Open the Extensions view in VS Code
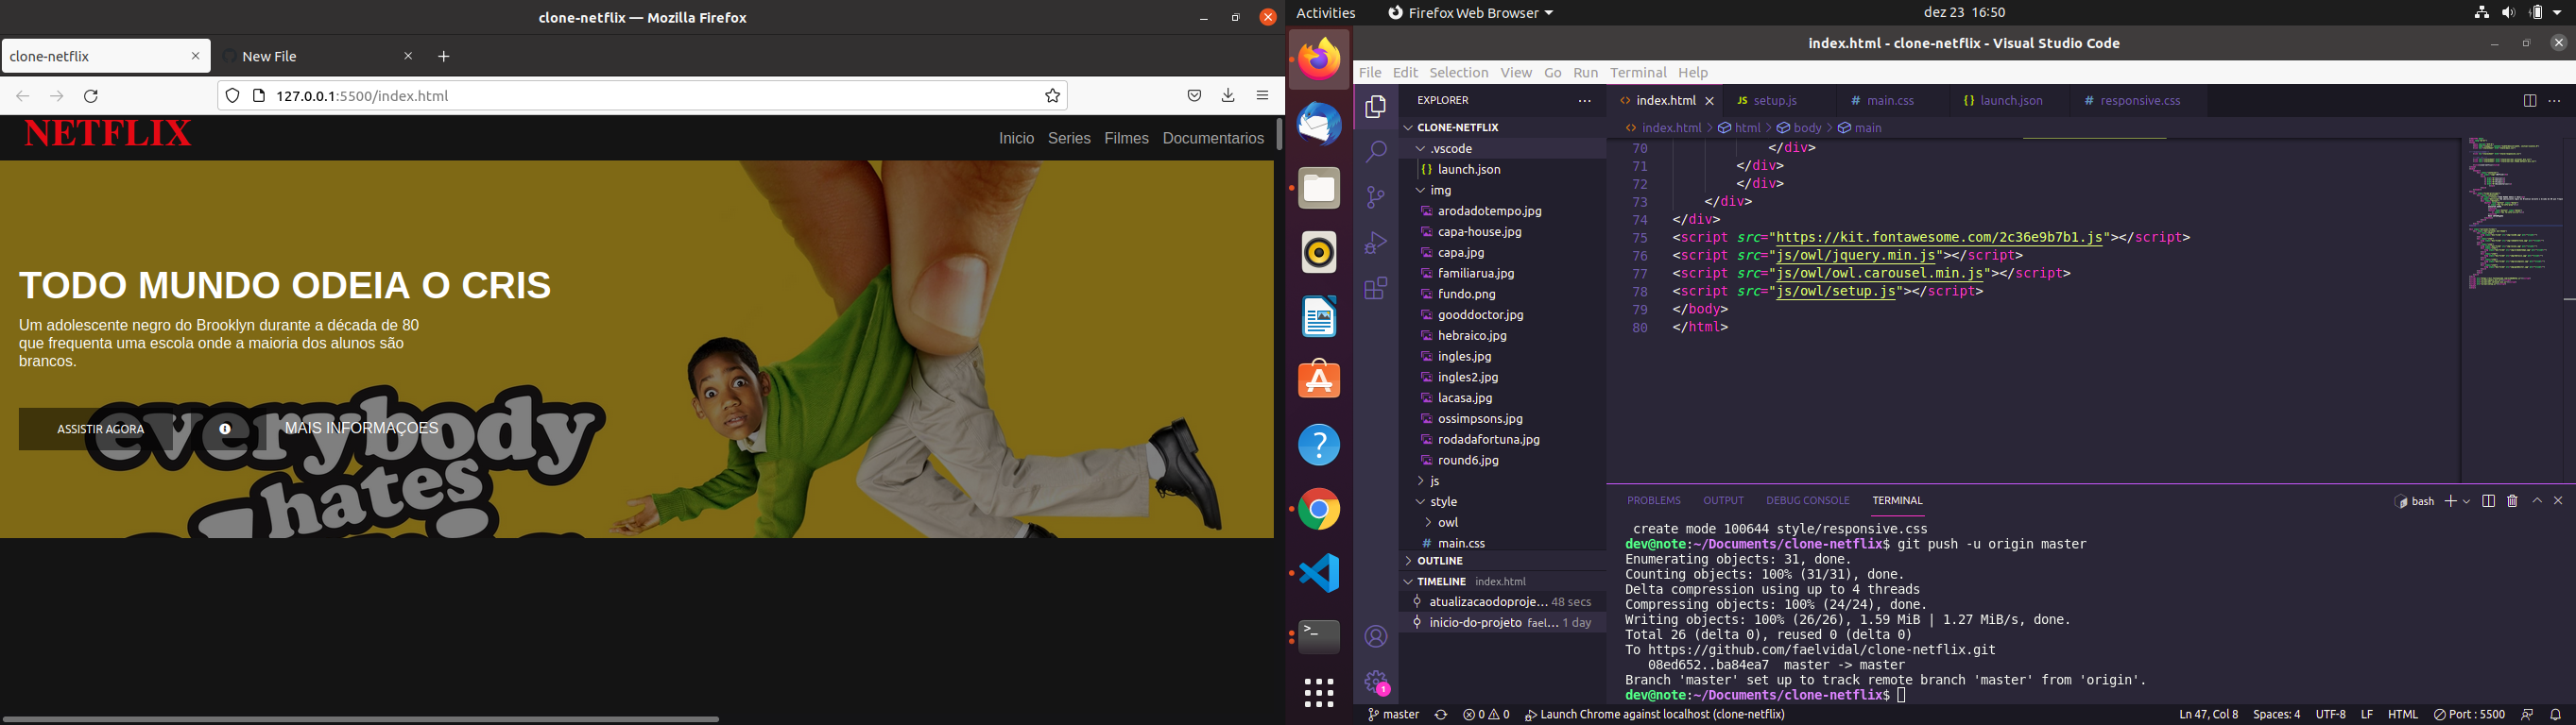The height and width of the screenshot is (725, 2576). coord(1376,289)
